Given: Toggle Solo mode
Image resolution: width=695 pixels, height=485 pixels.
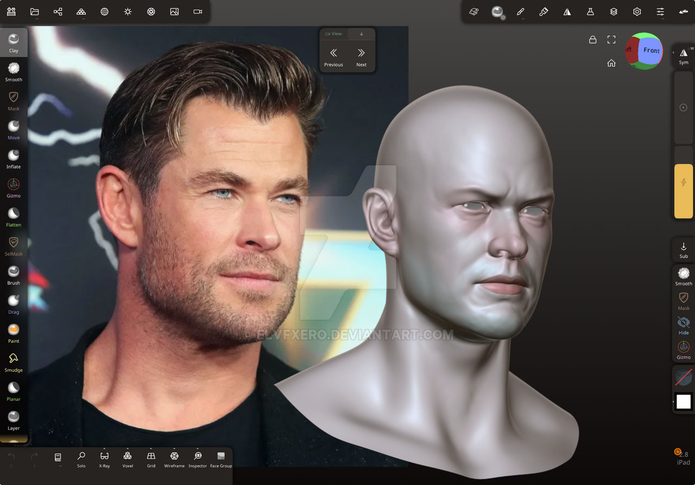Looking at the screenshot, I should 81,459.
